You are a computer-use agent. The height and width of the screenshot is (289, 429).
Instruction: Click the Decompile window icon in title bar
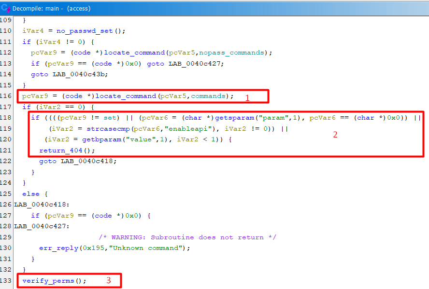point(5,8)
